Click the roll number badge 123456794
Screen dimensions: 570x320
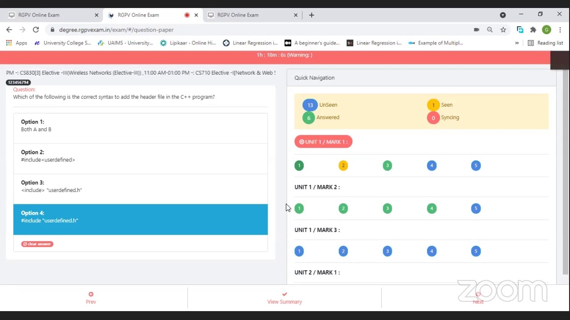[18, 83]
